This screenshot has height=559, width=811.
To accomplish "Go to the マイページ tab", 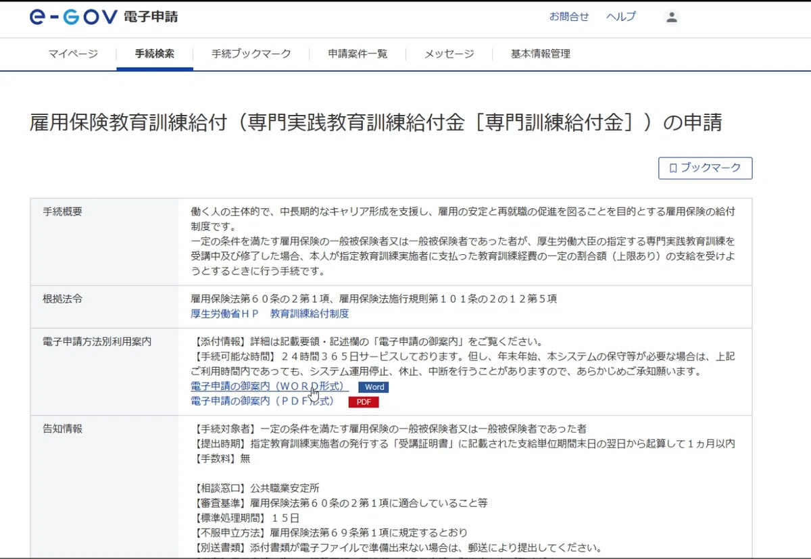I will pyautogui.click(x=73, y=54).
